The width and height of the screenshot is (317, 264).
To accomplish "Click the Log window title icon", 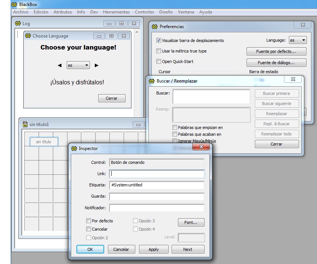I will 18,23.
